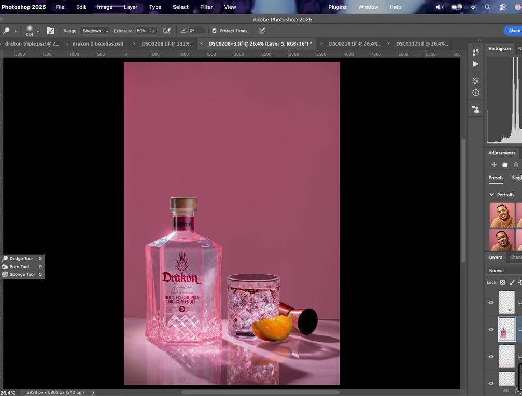Add a new adjustment with plus icon
The image size is (522, 396).
[x=494, y=165]
